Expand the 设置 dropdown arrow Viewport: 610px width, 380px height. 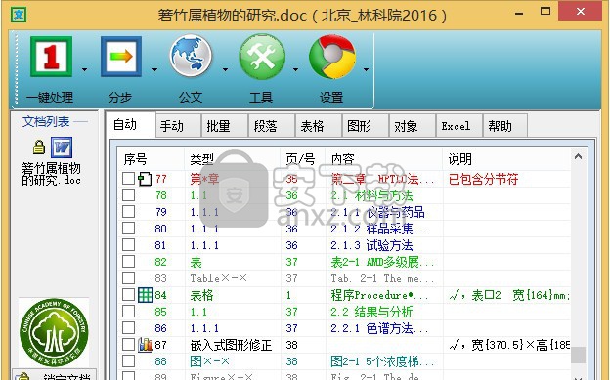(366, 69)
